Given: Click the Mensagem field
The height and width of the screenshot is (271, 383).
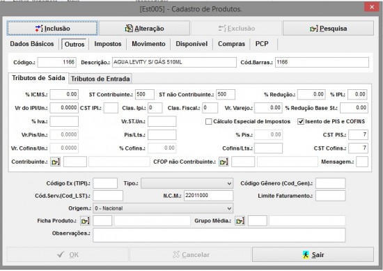Looking at the screenshot, I should point(362,162).
